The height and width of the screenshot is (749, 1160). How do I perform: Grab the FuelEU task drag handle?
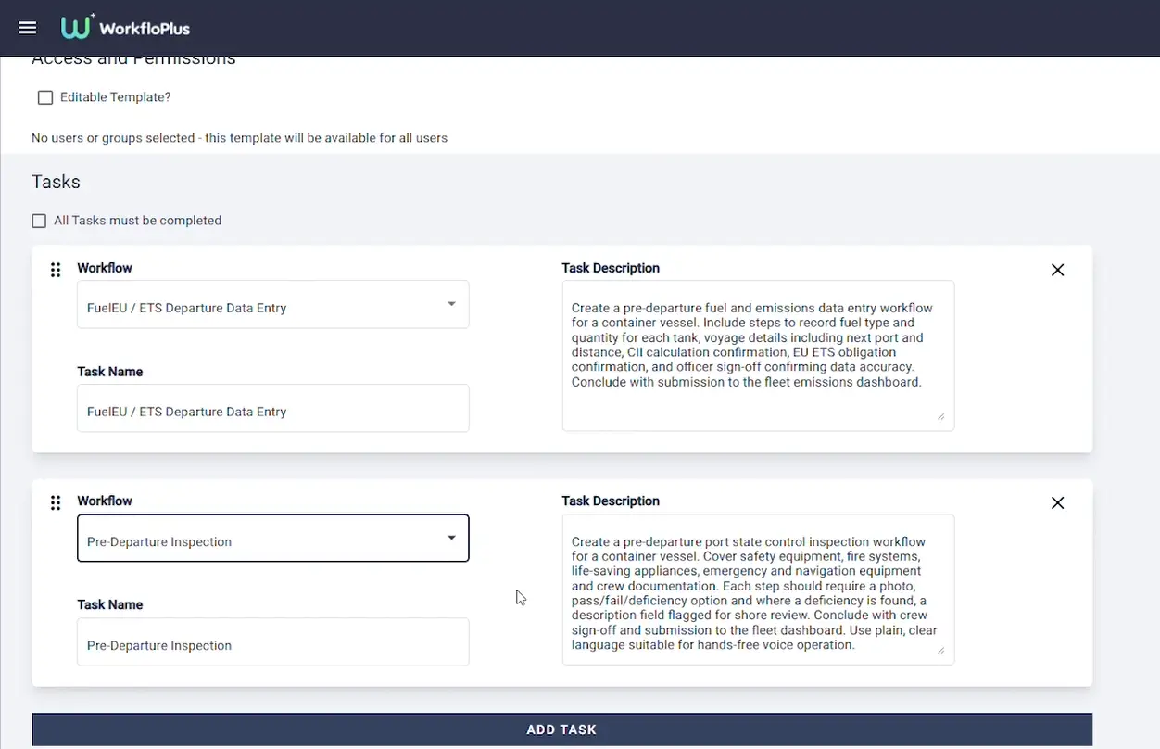pyautogui.click(x=56, y=270)
